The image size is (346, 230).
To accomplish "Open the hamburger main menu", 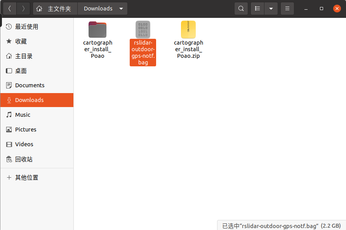I will pos(287,9).
